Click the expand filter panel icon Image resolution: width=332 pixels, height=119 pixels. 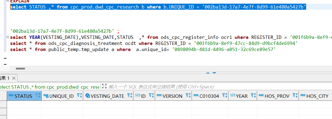pos(104,86)
